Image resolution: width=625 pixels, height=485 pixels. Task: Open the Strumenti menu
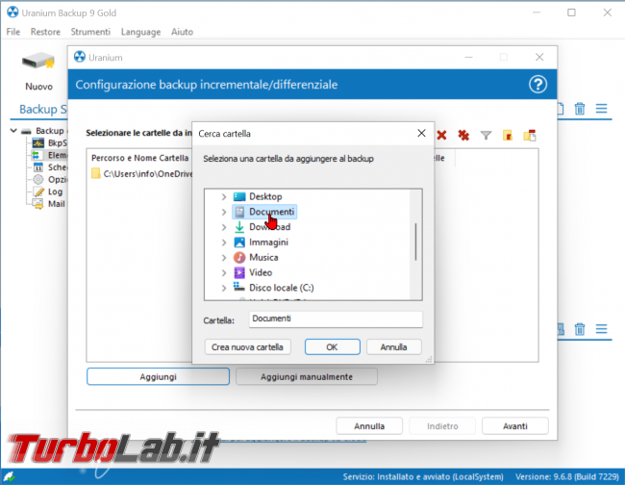click(x=90, y=32)
